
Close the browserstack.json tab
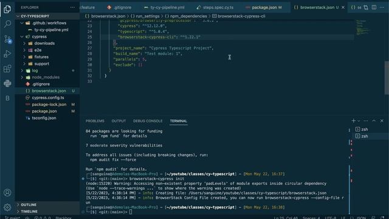343,7
